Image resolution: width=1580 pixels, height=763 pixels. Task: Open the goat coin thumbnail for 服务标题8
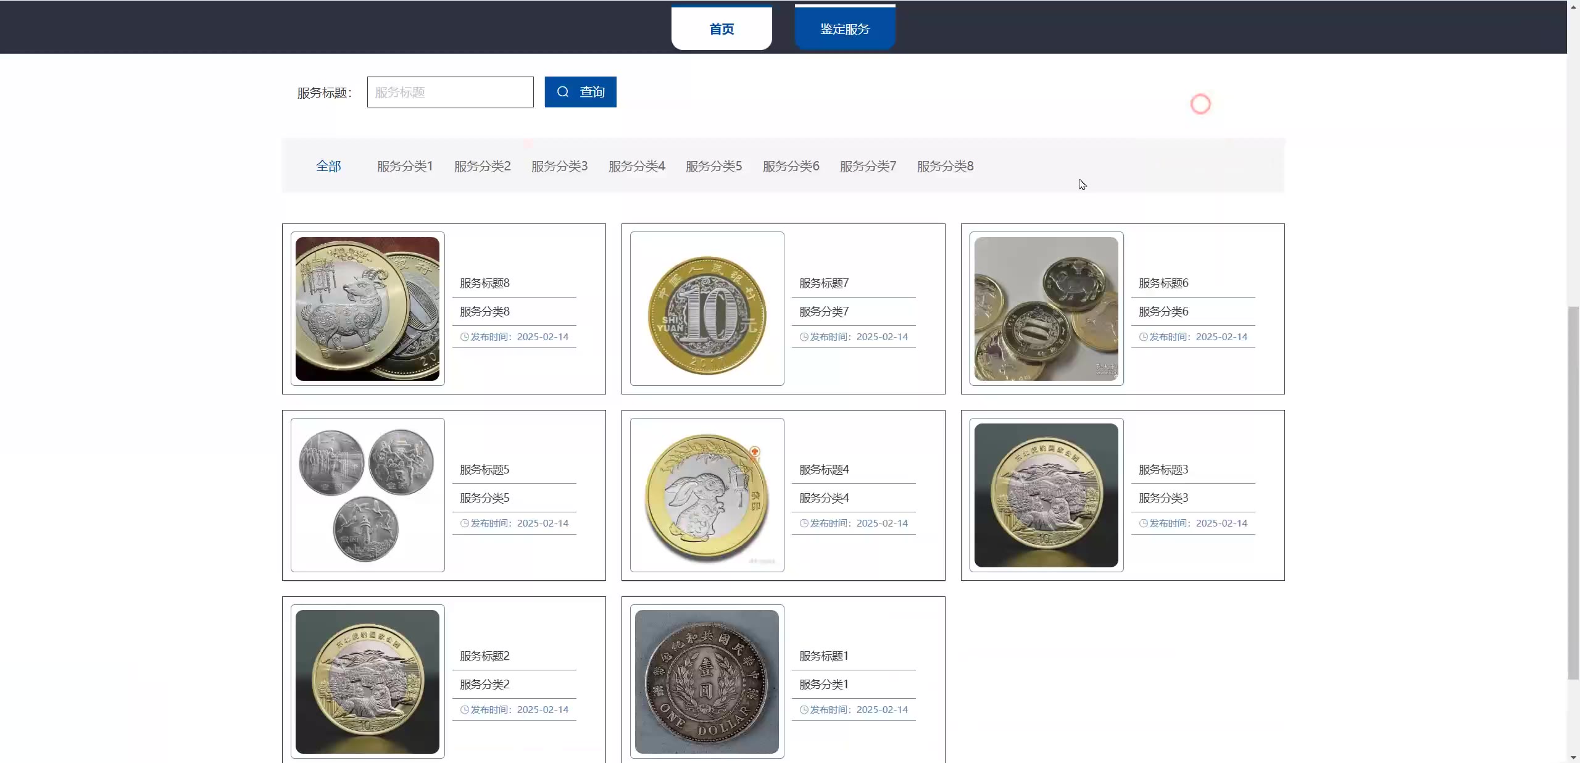click(x=367, y=309)
